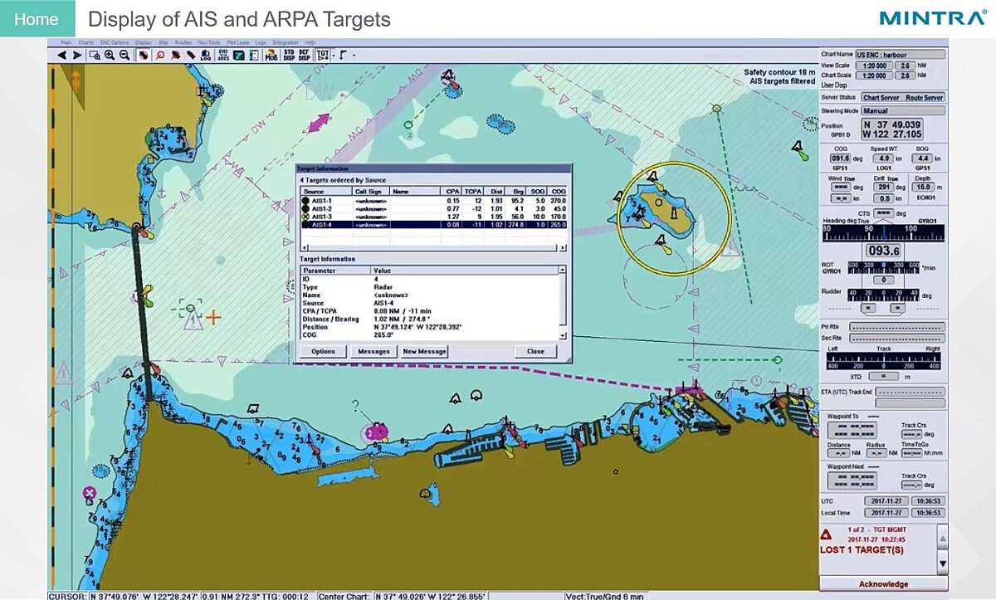The image size is (996, 600).
Task: Click the Route Server status indicator
Action: [924, 97]
